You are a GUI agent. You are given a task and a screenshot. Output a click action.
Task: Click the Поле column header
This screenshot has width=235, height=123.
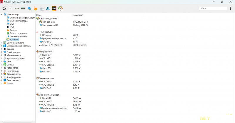[39, 14]
